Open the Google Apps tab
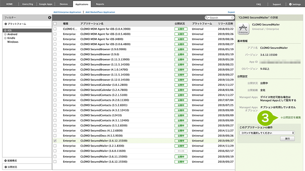This screenshot has height=171, width=305. coord(46,4)
